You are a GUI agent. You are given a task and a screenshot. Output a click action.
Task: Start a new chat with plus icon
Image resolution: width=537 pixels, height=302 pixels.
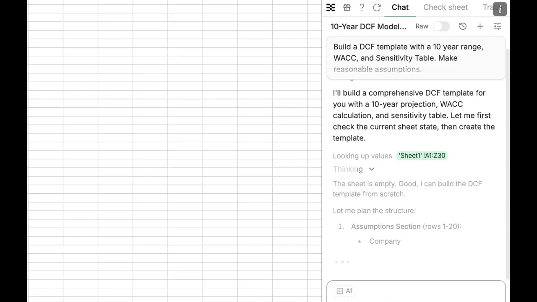coord(480,26)
